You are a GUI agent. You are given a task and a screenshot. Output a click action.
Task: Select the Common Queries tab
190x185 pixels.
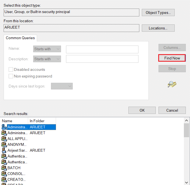[x=20, y=38]
